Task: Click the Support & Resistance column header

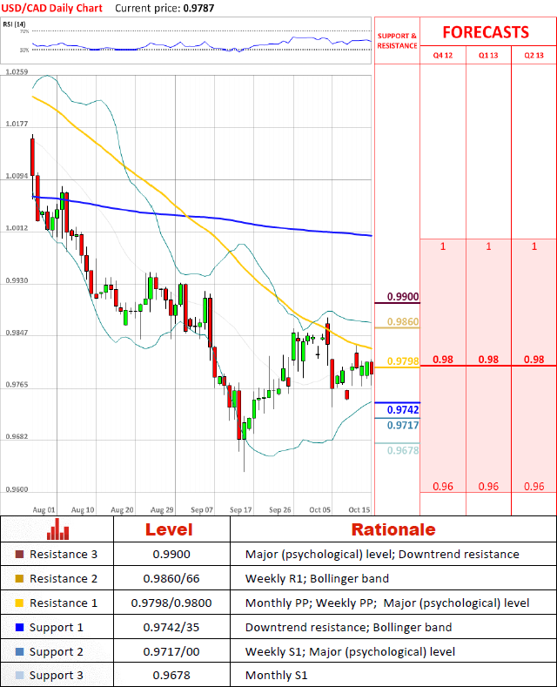Action: [397, 40]
